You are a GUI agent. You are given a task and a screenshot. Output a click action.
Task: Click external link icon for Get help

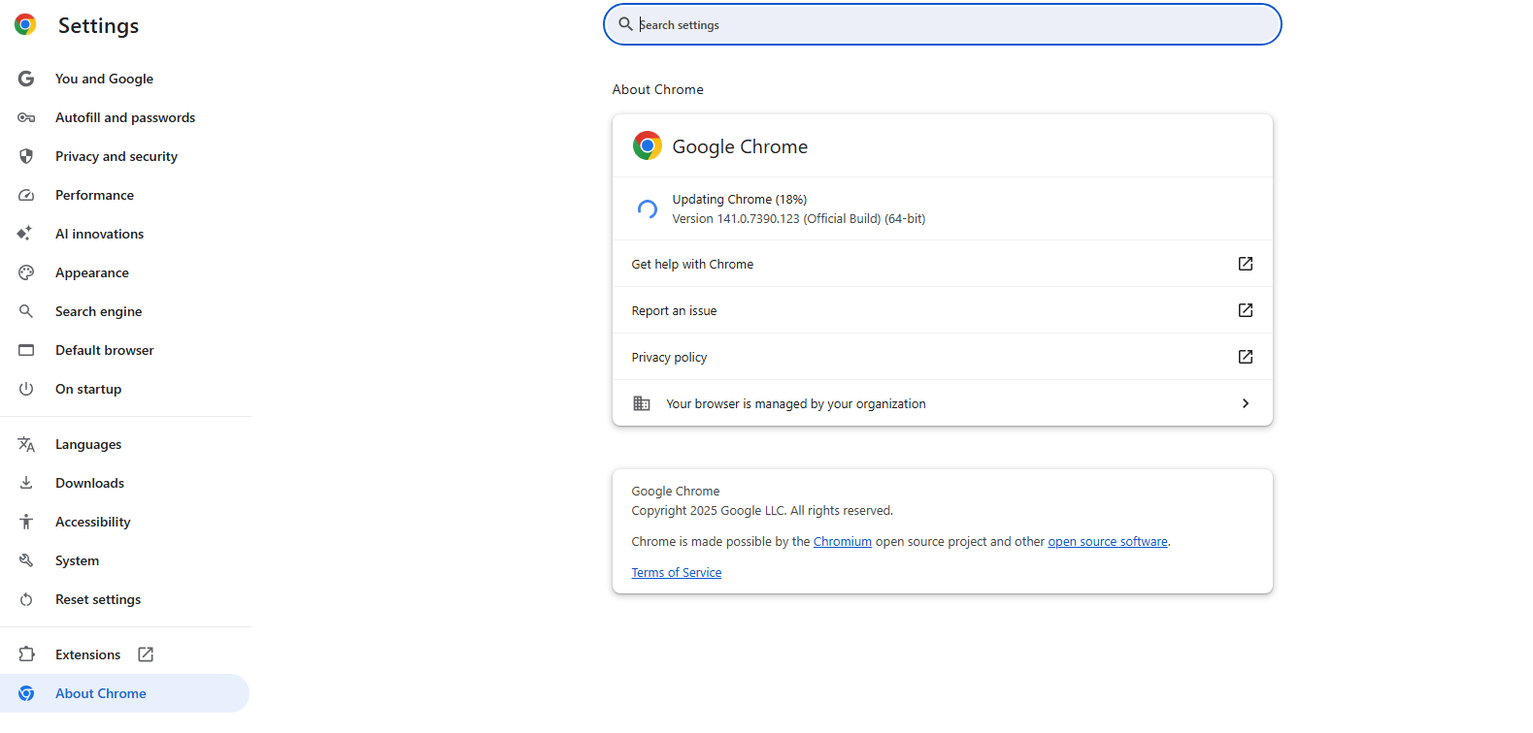pyautogui.click(x=1246, y=264)
